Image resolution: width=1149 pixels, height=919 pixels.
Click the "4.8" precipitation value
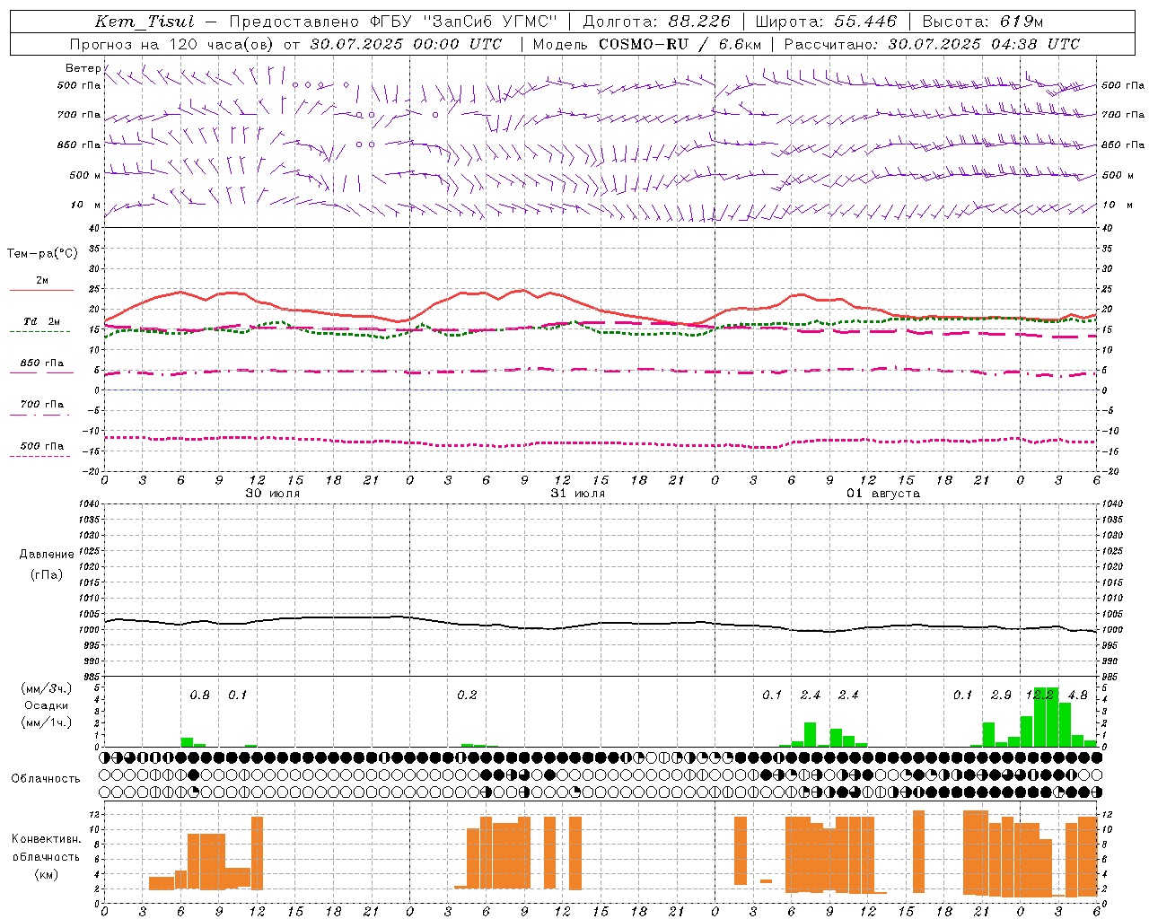(1078, 696)
